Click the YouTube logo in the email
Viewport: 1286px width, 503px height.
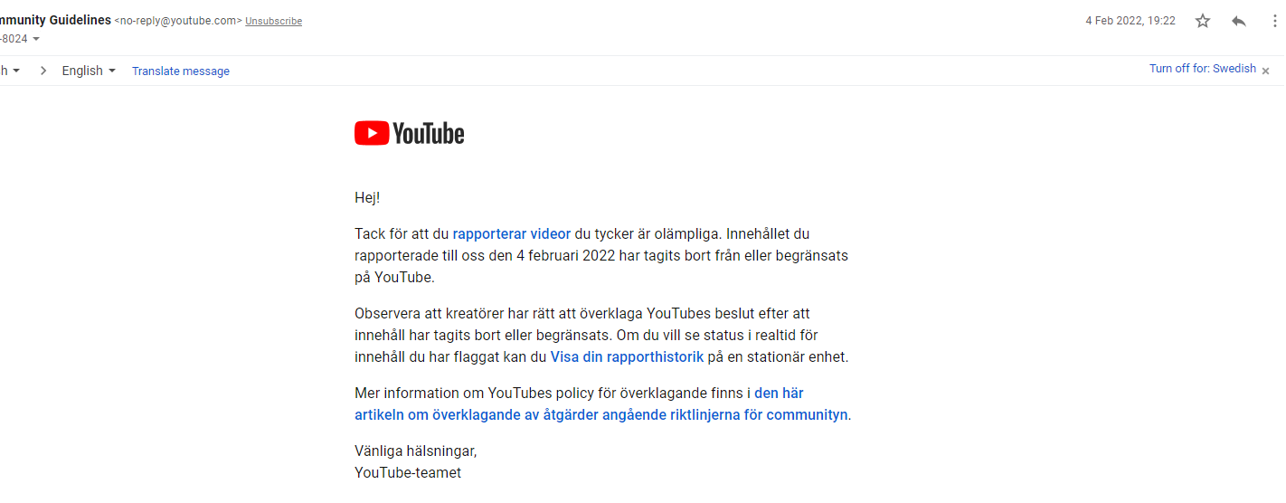point(409,134)
